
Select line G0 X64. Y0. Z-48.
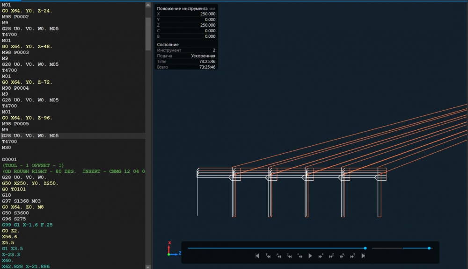[x=27, y=47]
